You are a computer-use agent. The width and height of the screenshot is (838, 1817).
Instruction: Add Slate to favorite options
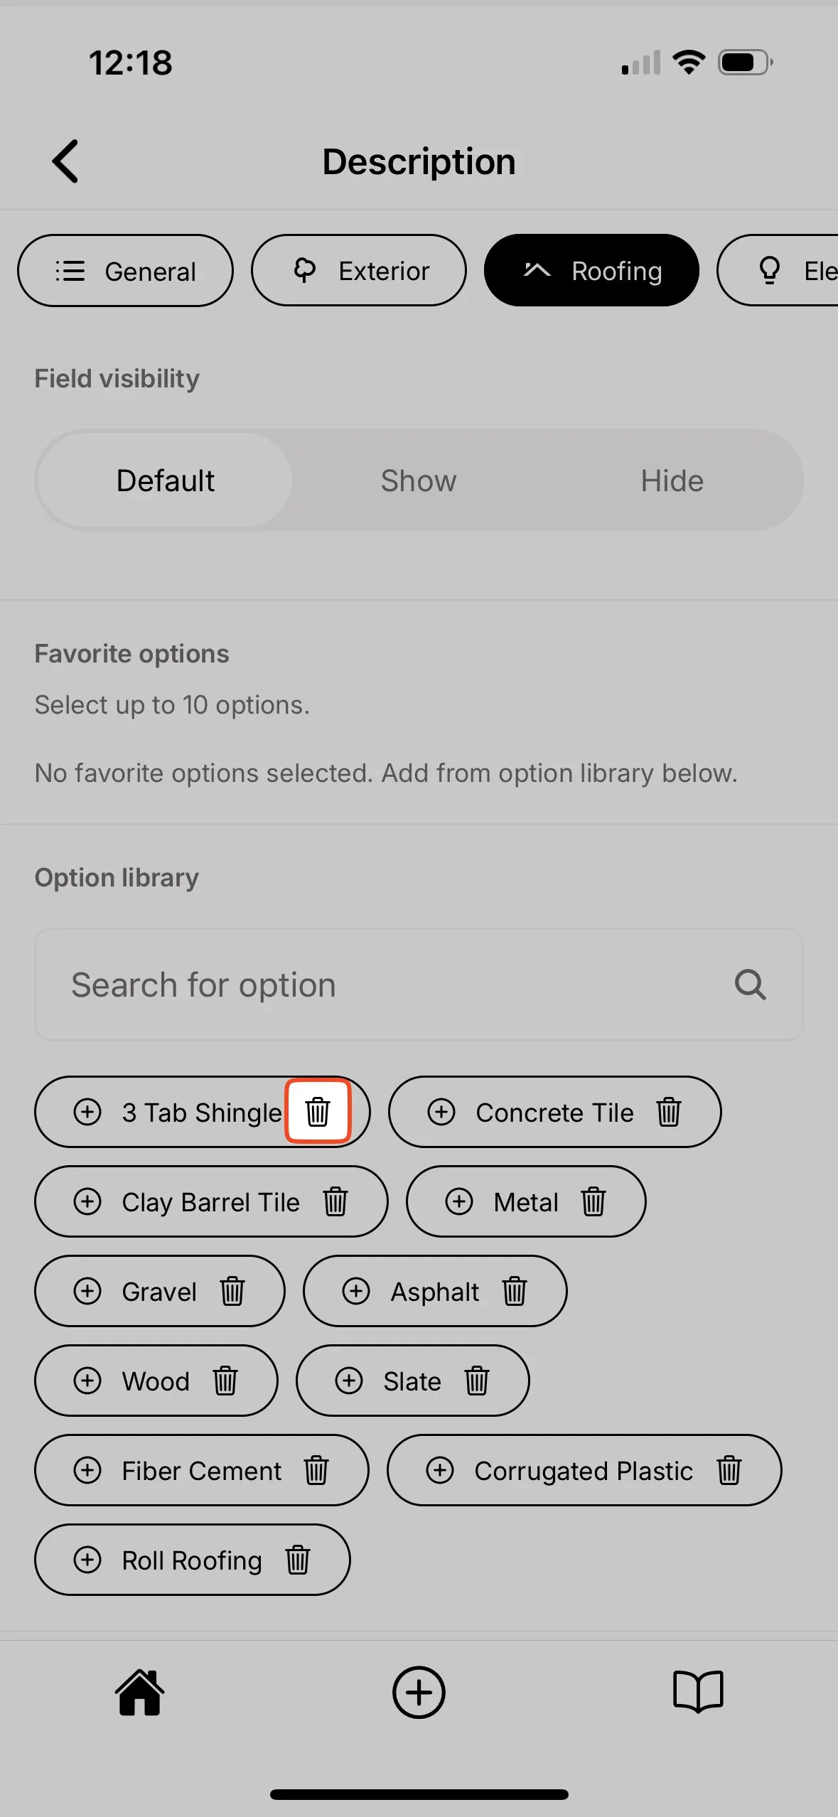[x=349, y=1381]
